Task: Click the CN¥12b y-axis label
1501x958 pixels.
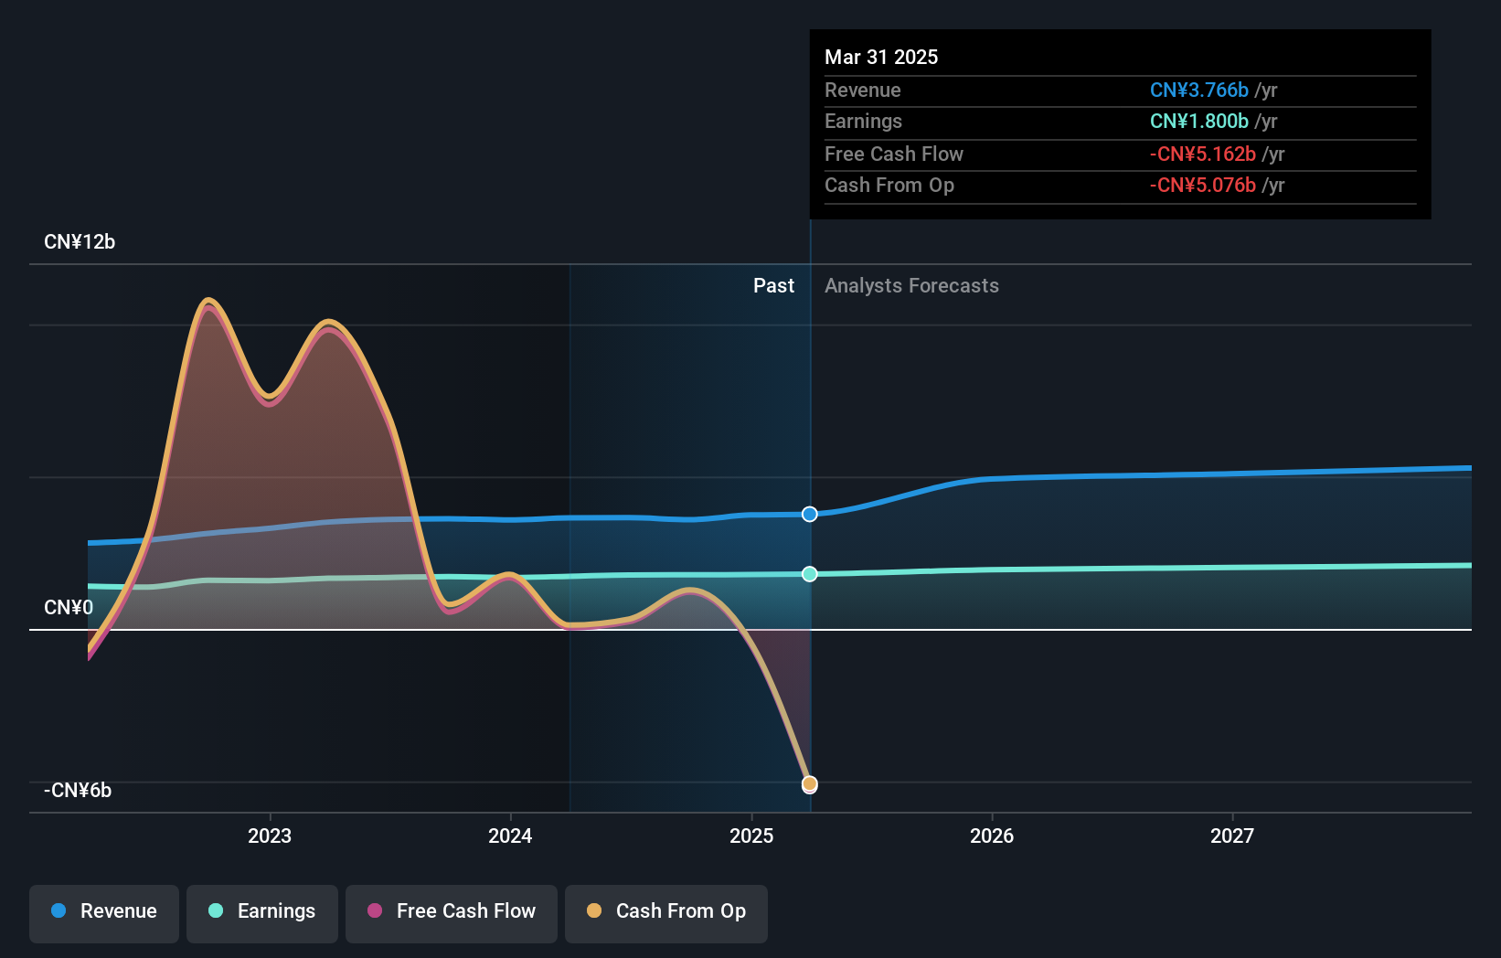Action: (x=80, y=242)
